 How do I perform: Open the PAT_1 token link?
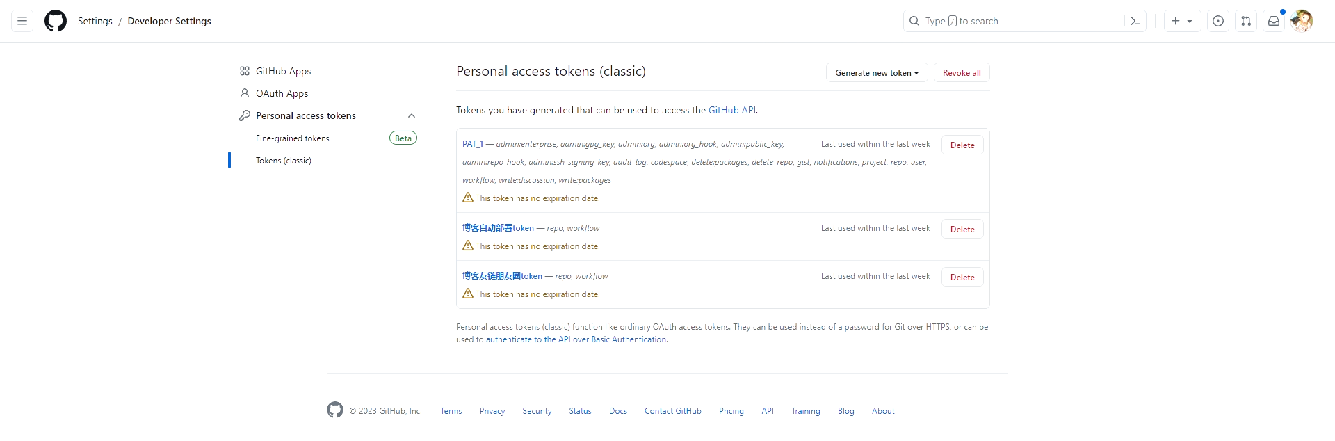[473, 144]
